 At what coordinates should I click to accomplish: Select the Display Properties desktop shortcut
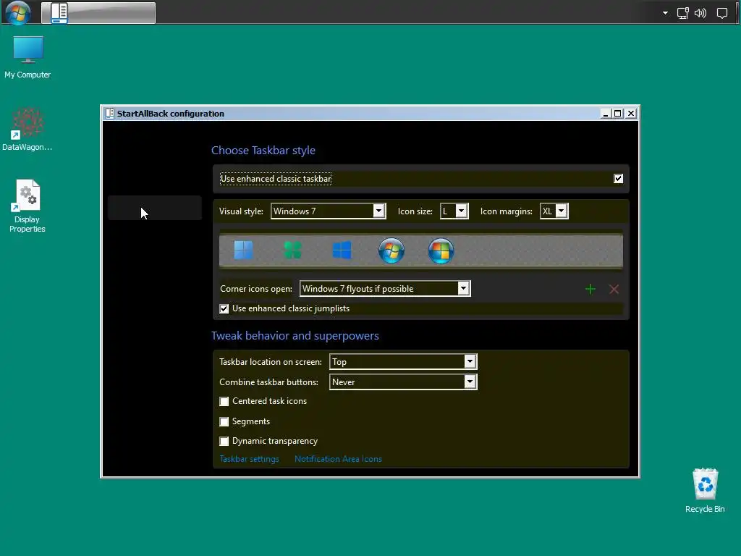[x=27, y=206]
